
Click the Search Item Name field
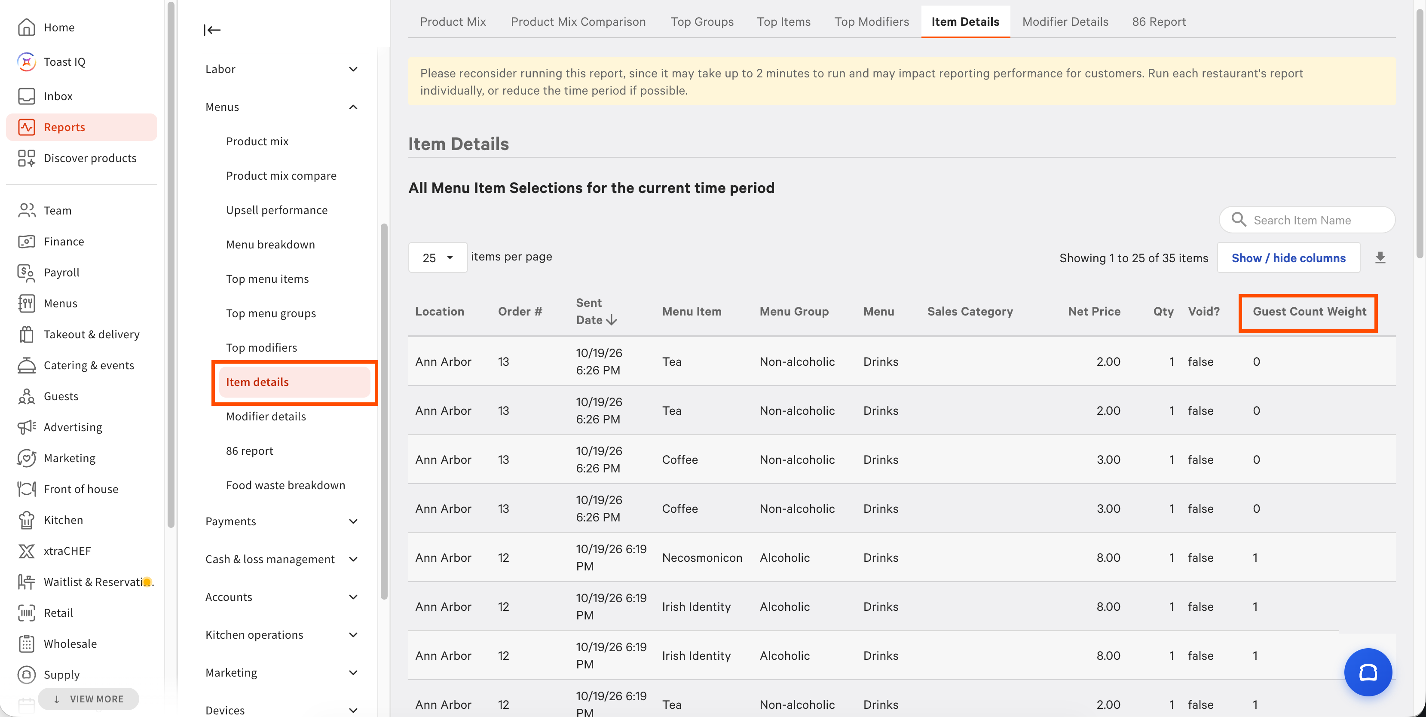1307,220
